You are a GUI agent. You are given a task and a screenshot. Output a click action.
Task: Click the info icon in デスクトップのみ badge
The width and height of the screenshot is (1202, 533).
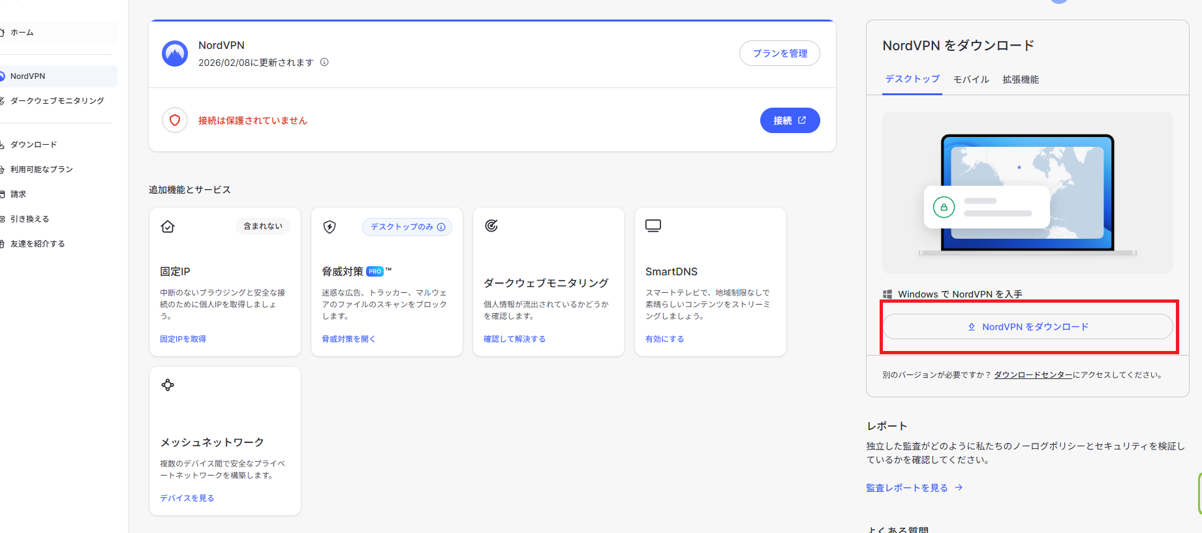(x=441, y=227)
